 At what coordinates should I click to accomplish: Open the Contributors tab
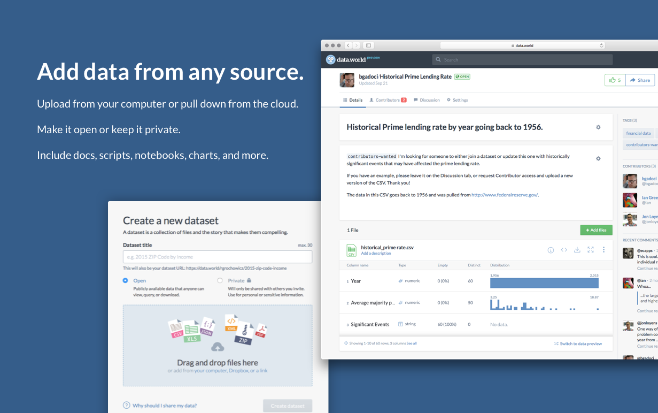(x=388, y=100)
